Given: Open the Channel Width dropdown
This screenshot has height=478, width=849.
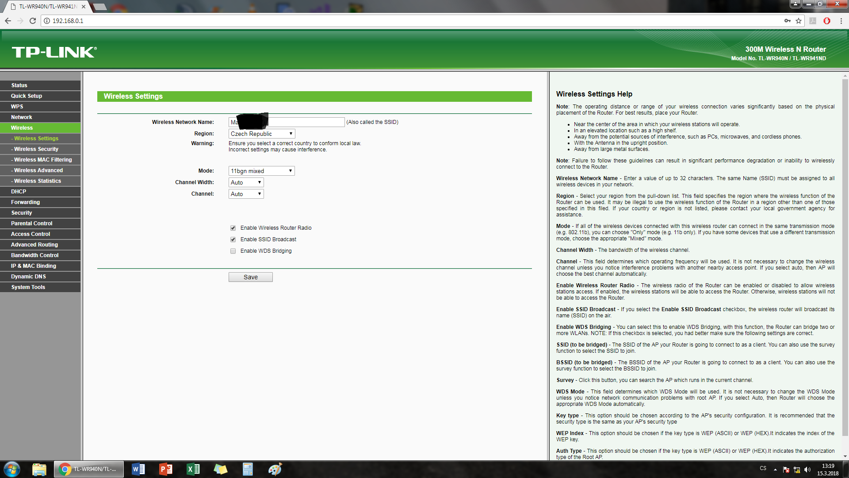Looking at the screenshot, I should (x=246, y=182).
